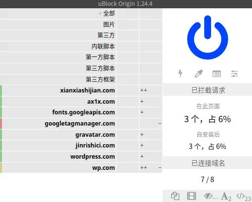Toggle popup blocking icon for this site
Screen dimensions: 252x202
tap(175, 196)
